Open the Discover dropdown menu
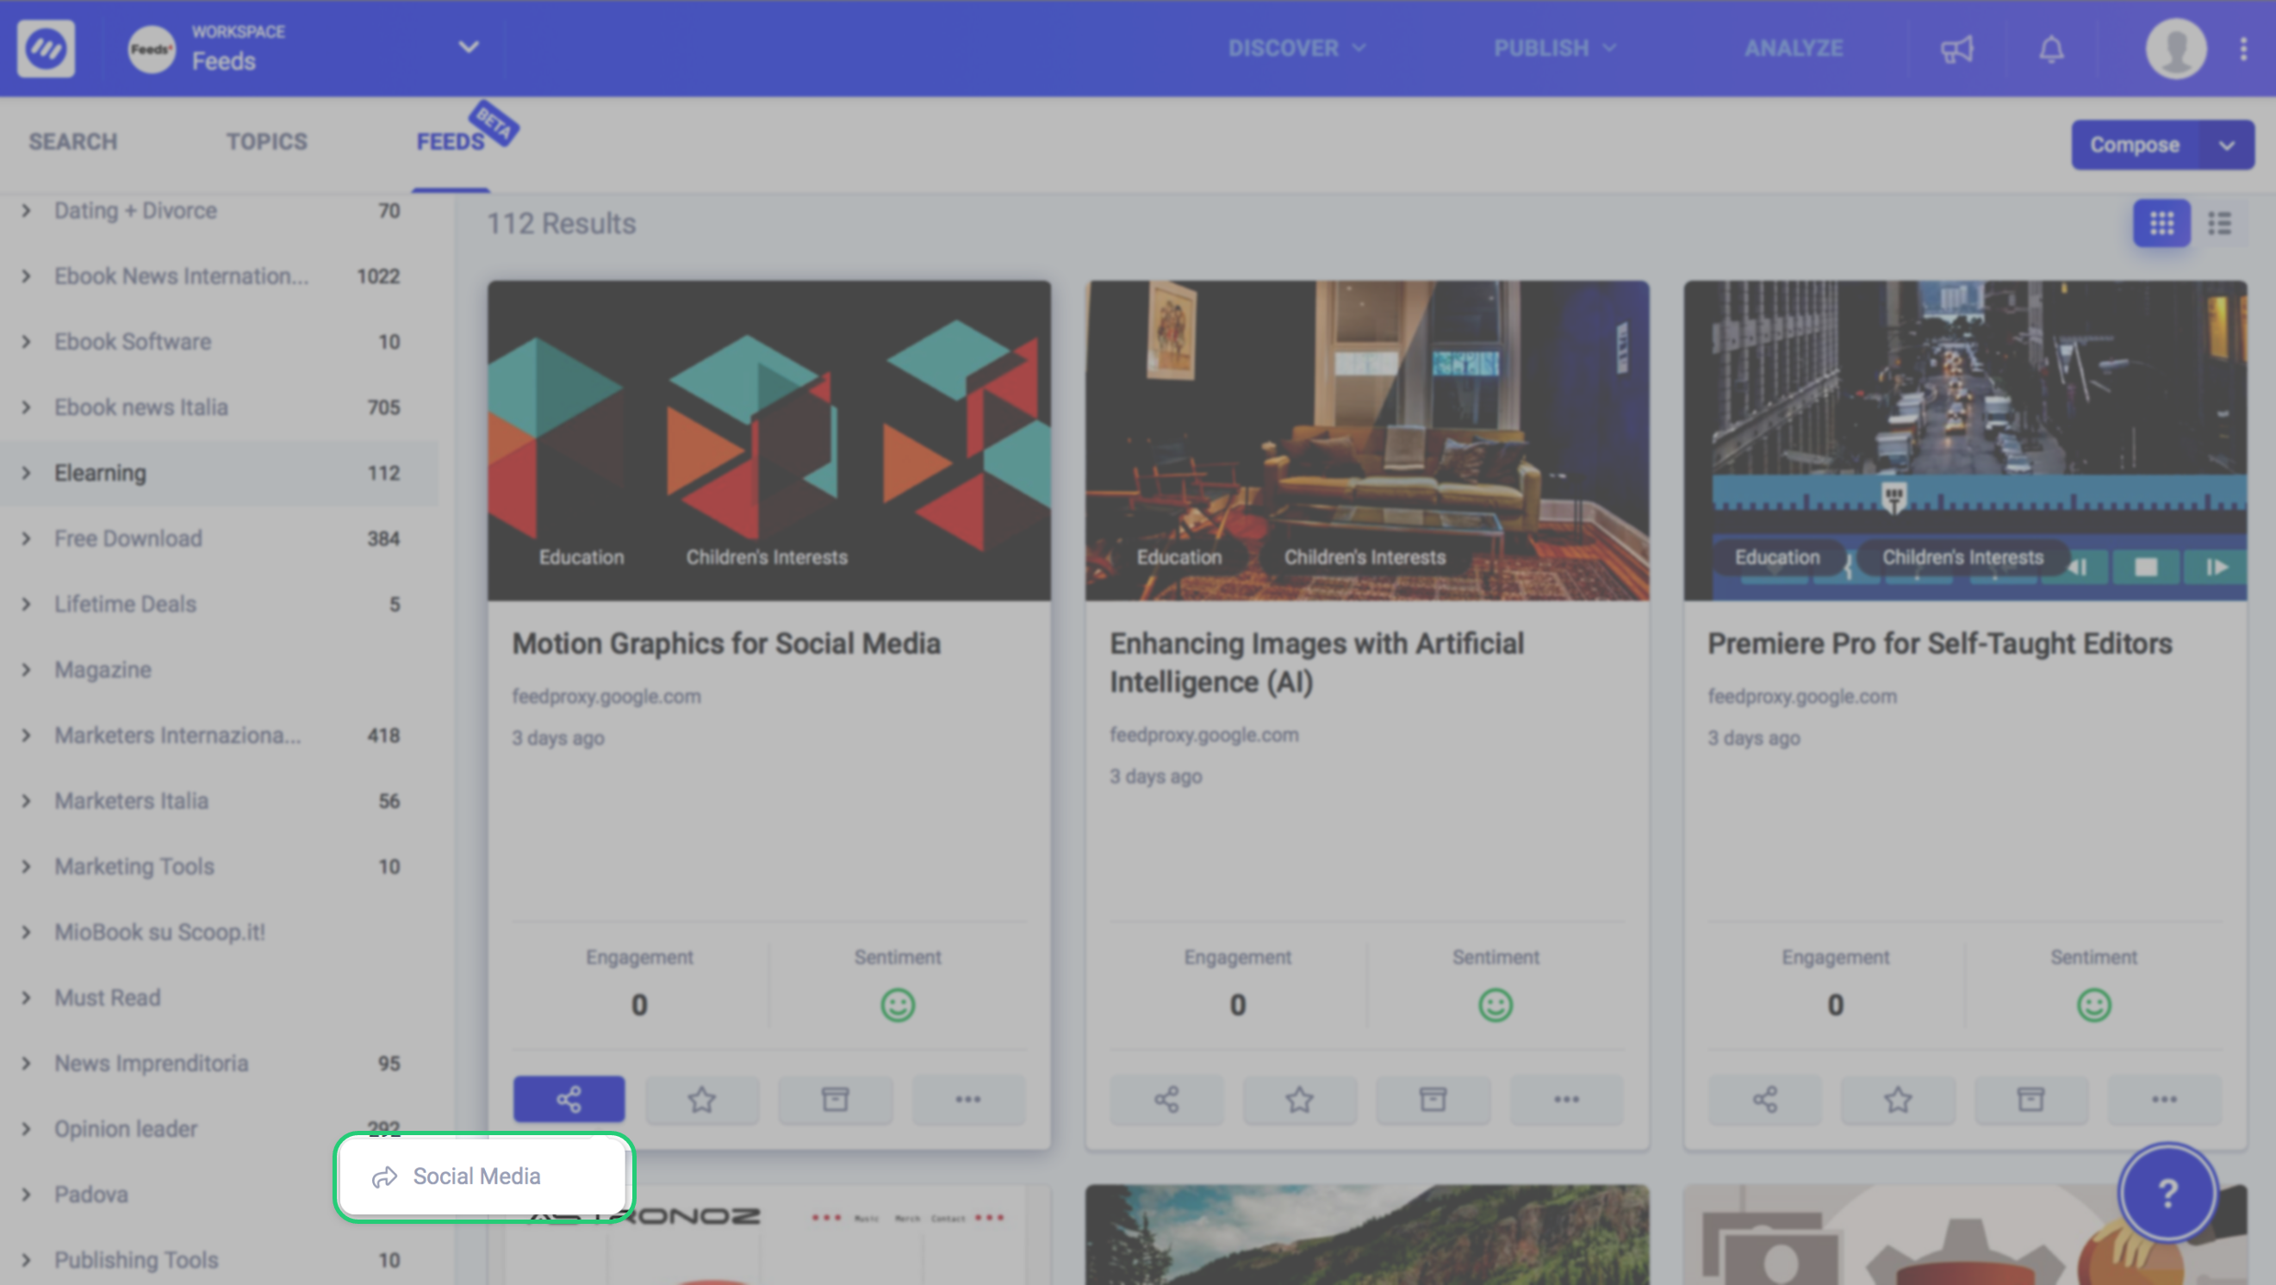This screenshot has height=1285, width=2276. coord(1291,47)
